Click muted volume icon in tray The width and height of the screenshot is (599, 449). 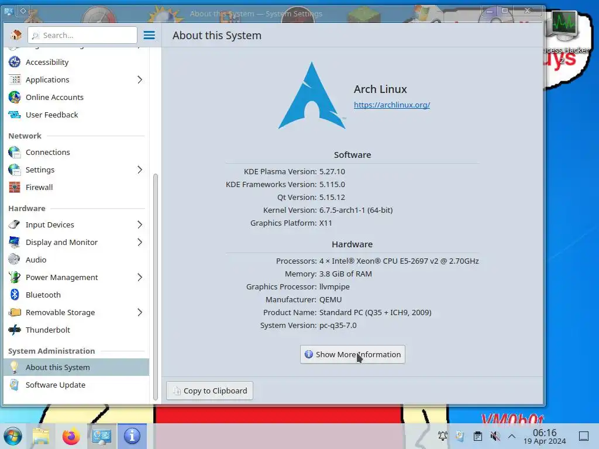[x=495, y=436]
